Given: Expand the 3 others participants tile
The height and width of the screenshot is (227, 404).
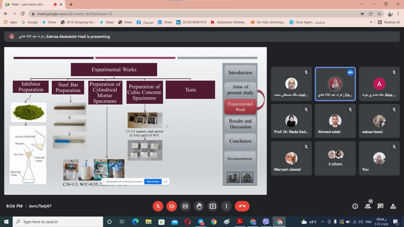Looking at the screenshot, I should tap(335, 158).
